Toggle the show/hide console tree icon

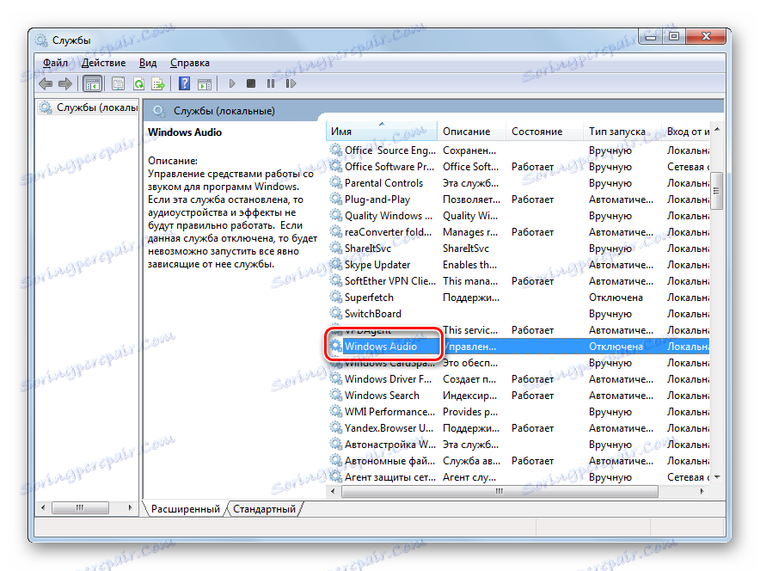coord(92,84)
